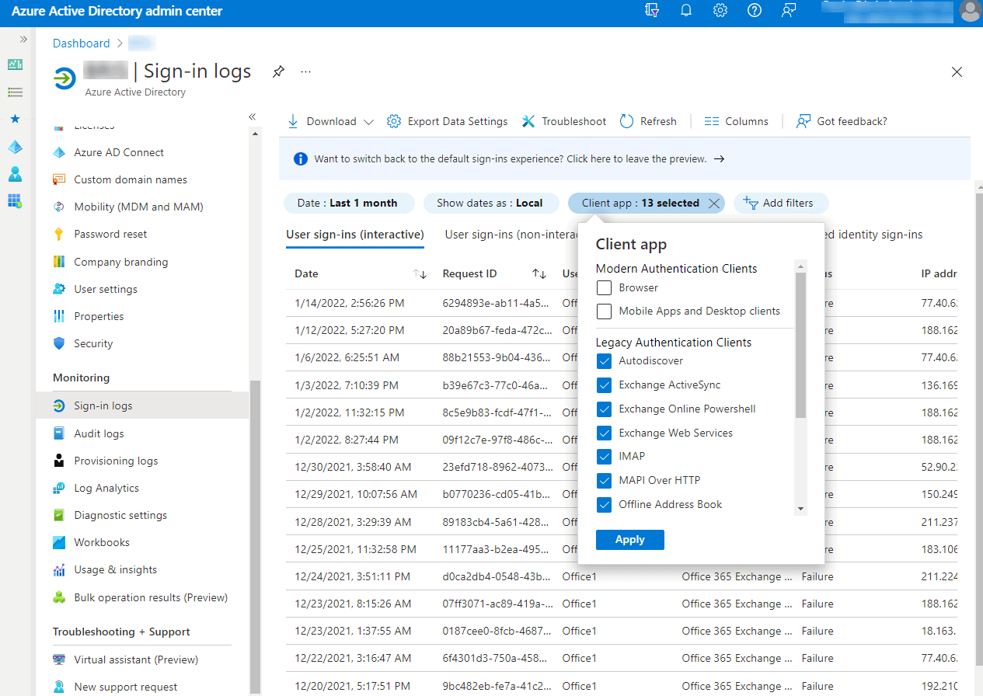
Task: Open Azure notifications bell
Action: (x=685, y=11)
